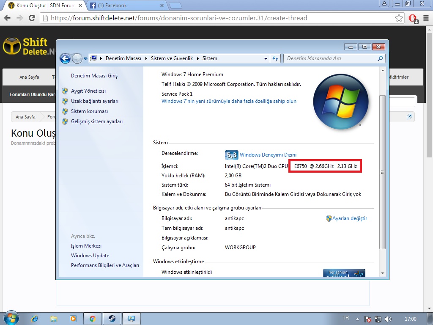Click the red extension icon with badge 4
Image resolution: width=433 pixels, height=325 pixels.
414,19
